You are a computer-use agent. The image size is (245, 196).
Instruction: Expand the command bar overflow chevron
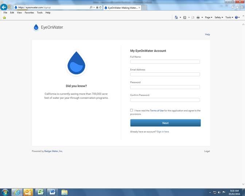coord(243,16)
